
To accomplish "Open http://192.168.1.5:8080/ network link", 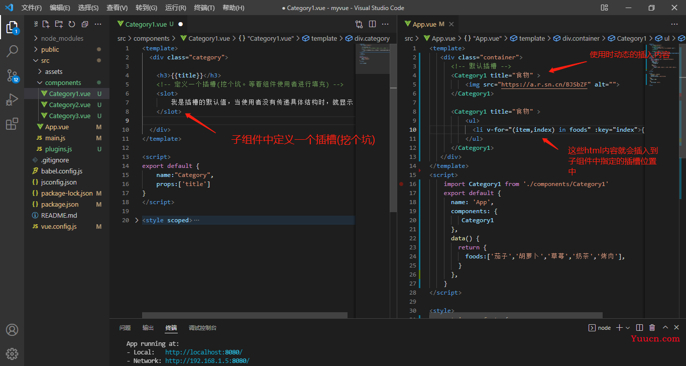I will coord(207,360).
